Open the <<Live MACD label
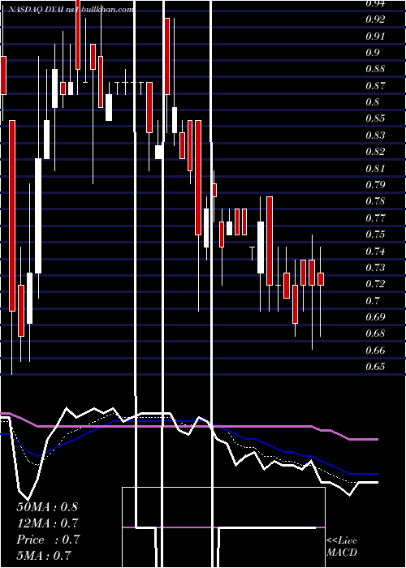Screen dimensions: 406x568 [342, 547]
